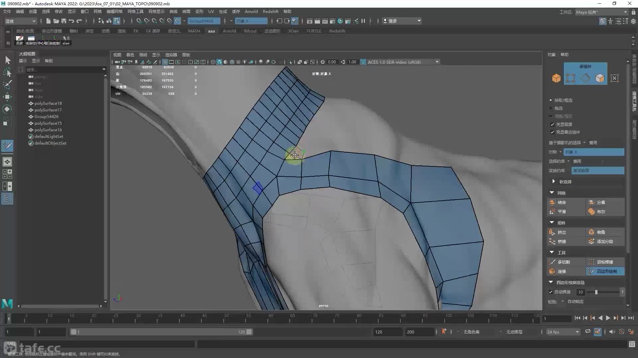Click the 结合 combine button
638x358 pixels.
tap(566, 202)
